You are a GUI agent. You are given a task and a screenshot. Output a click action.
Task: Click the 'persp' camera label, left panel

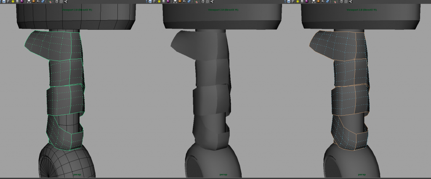click(77, 175)
